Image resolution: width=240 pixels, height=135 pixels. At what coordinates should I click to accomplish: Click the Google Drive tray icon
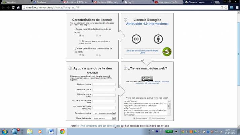[195, 132]
